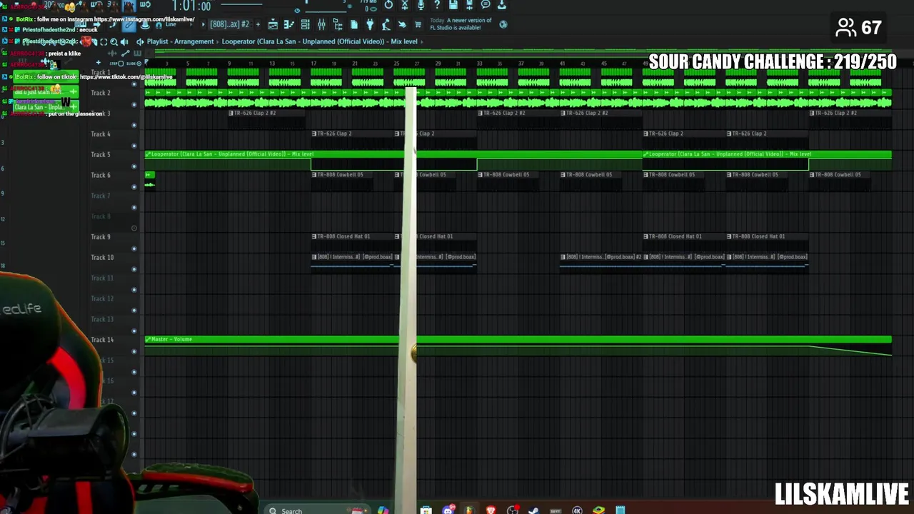This screenshot has width=914, height=514.
Task: Click the Looperator Mix level breadcrumb title
Action: 319,41
